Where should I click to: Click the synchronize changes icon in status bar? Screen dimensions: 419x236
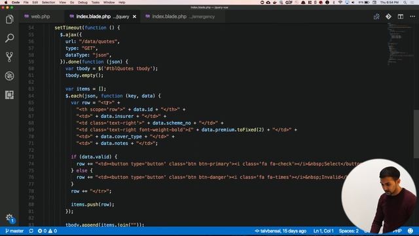click(x=31, y=231)
